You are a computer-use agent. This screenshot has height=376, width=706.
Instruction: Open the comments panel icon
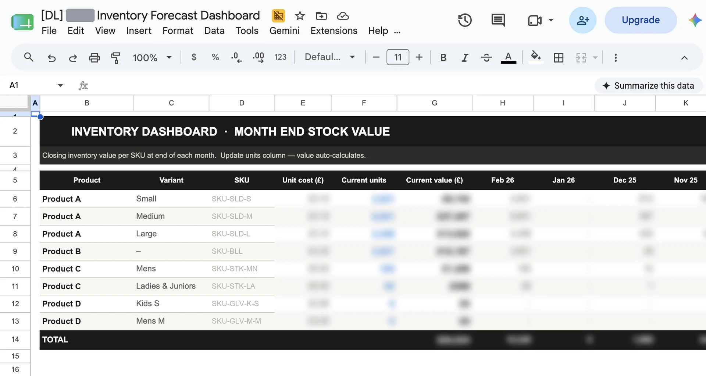(x=498, y=20)
